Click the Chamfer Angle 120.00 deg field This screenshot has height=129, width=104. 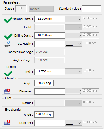(44, 83)
